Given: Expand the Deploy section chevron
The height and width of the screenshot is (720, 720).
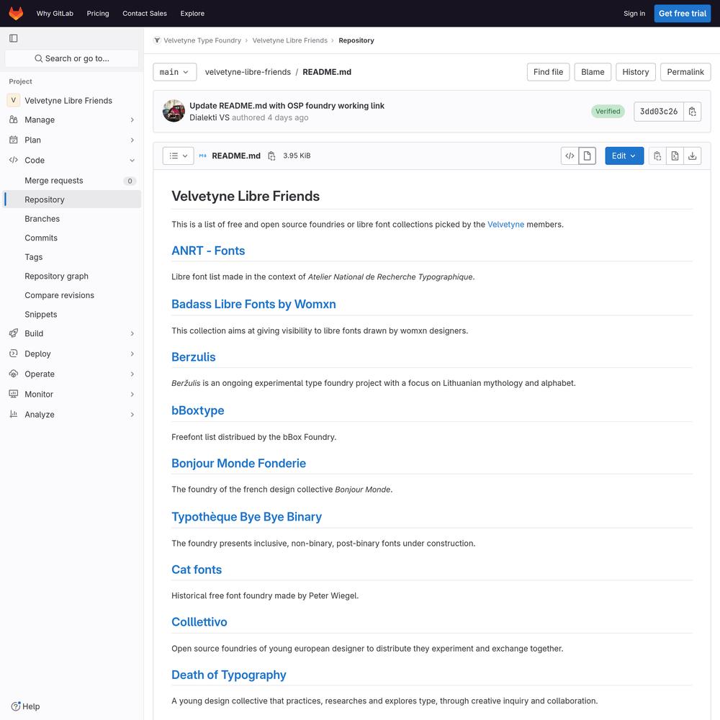Looking at the screenshot, I should (x=132, y=354).
